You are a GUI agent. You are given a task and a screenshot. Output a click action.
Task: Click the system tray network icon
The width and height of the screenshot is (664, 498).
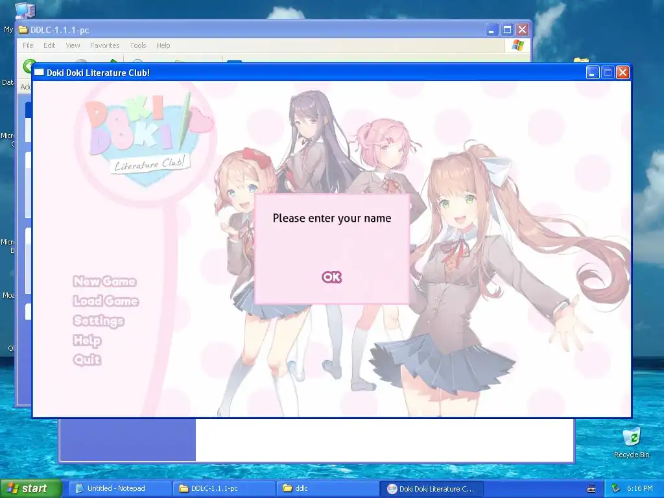(616, 489)
